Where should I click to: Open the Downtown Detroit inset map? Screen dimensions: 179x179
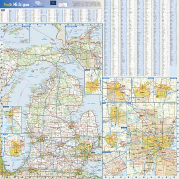point(115,164)
